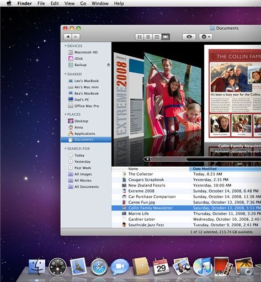Switch to Cover Flow view button

(166, 37)
